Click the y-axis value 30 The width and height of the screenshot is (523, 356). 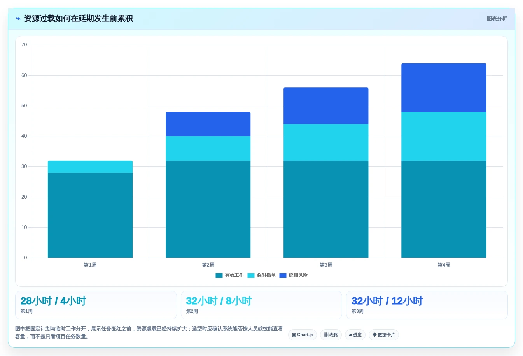[x=24, y=166]
